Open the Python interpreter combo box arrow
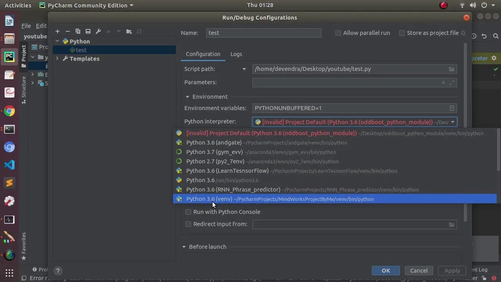Screen dimensions: 501x282 452,122
